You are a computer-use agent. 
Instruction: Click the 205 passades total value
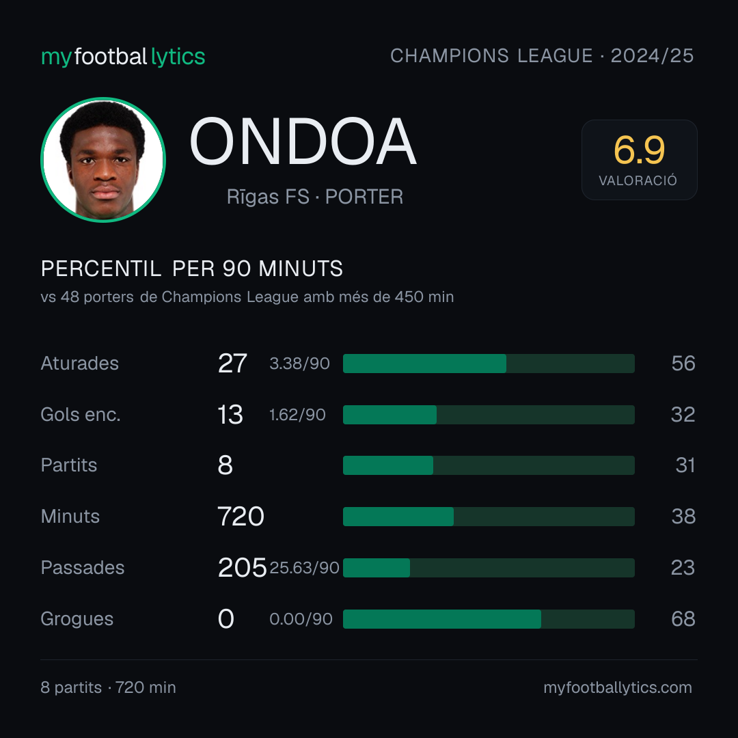click(x=242, y=568)
